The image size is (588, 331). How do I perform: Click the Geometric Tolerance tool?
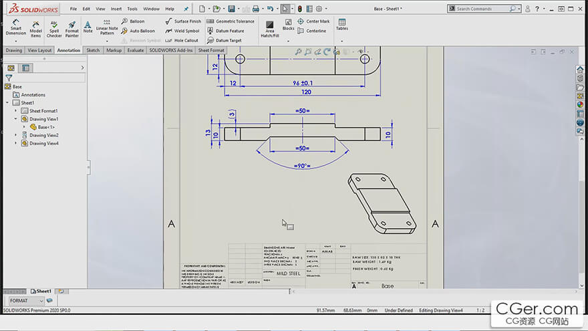point(230,21)
